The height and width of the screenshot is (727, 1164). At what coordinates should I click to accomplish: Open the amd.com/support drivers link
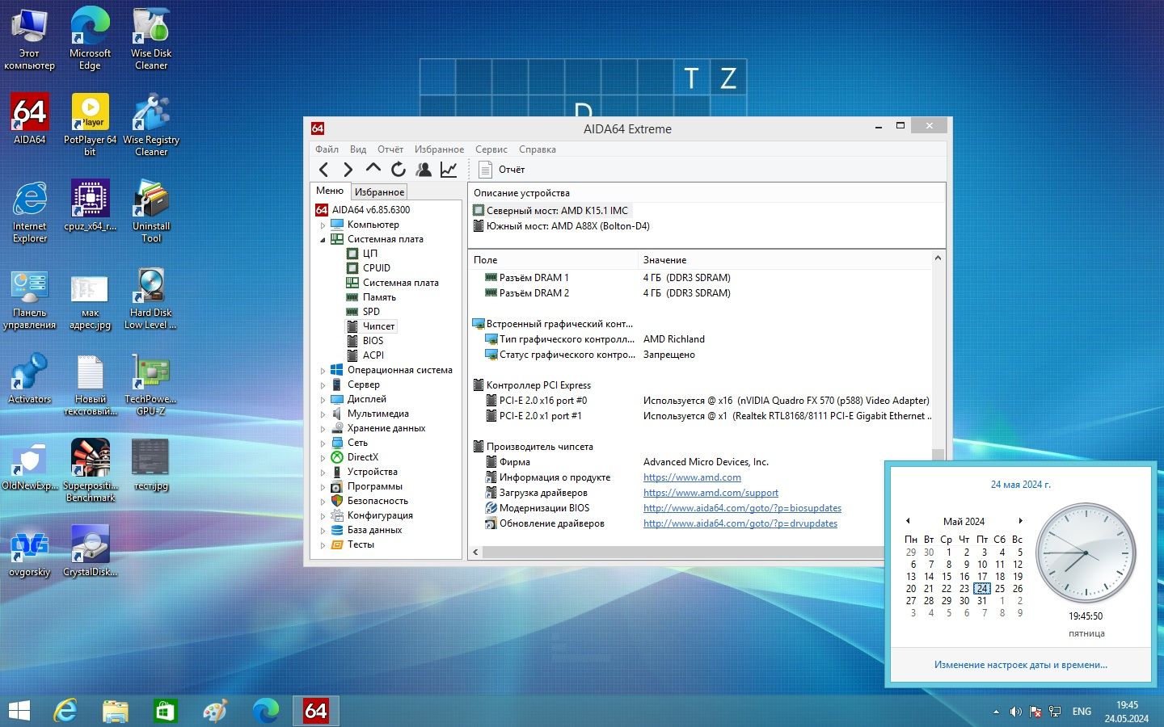pos(711,493)
